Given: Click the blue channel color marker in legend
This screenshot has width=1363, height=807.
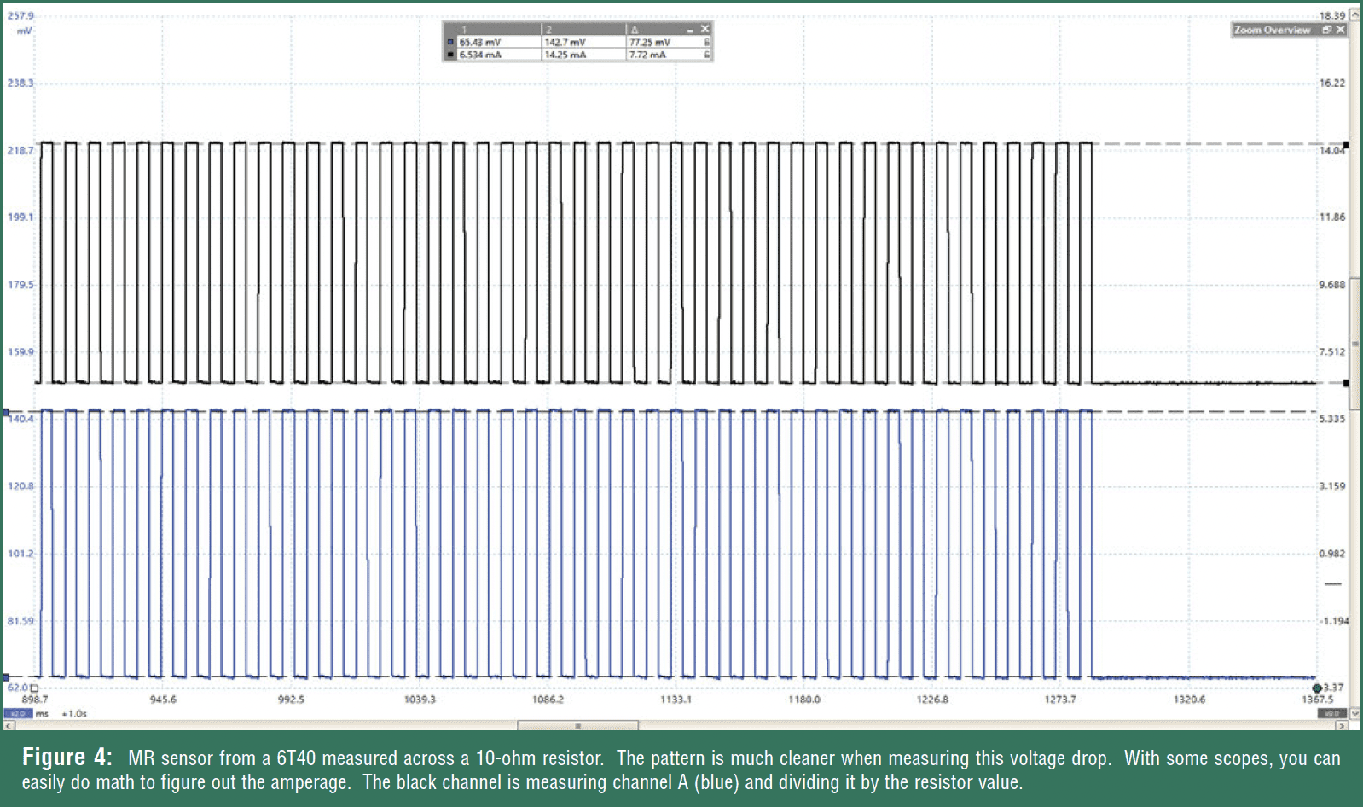Looking at the screenshot, I should (451, 42).
